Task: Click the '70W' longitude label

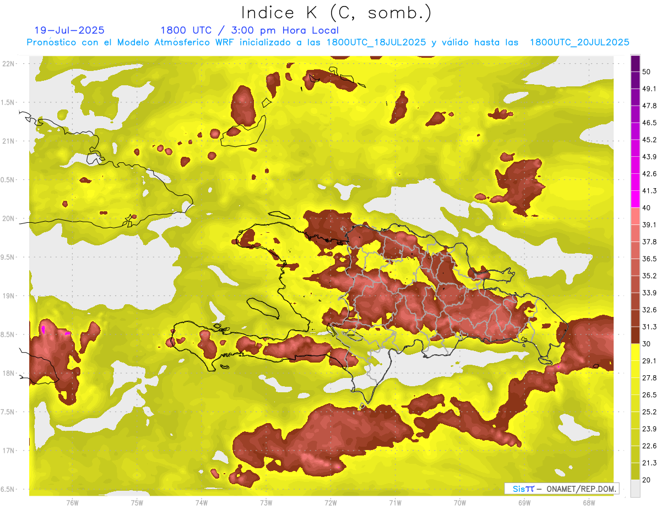Action: click(x=459, y=502)
